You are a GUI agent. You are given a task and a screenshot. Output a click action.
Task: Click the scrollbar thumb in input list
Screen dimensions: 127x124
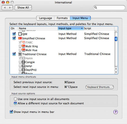[x=116, y=39]
